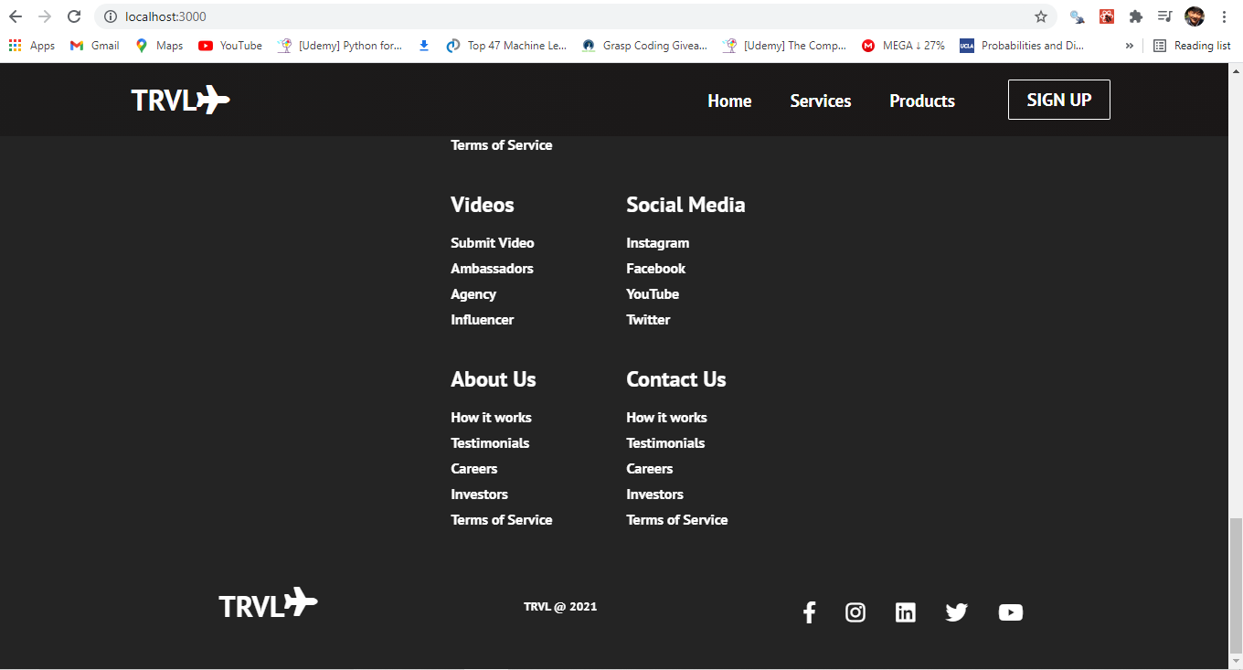The width and height of the screenshot is (1243, 670).
Task: Open LinkedIn via the footer icon
Action: coord(905,612)
